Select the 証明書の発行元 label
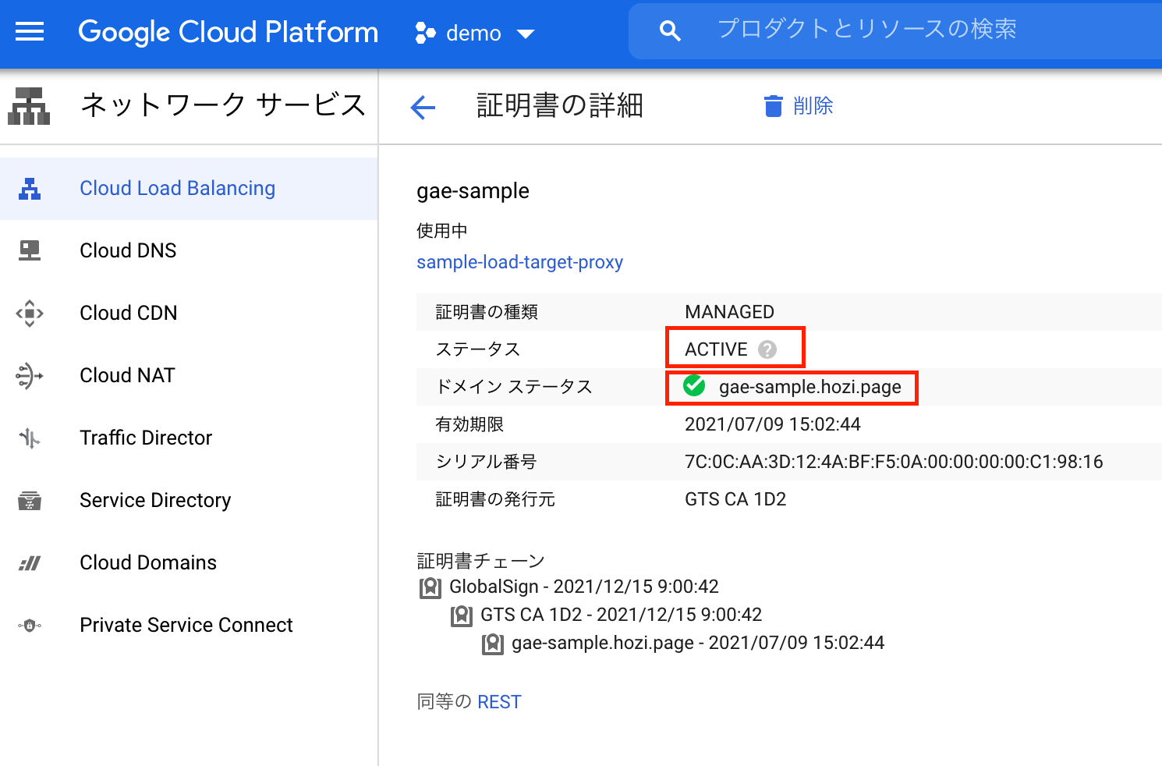Image resolution: width=1162 pixels, height=766 pixels. coord(495,499)
